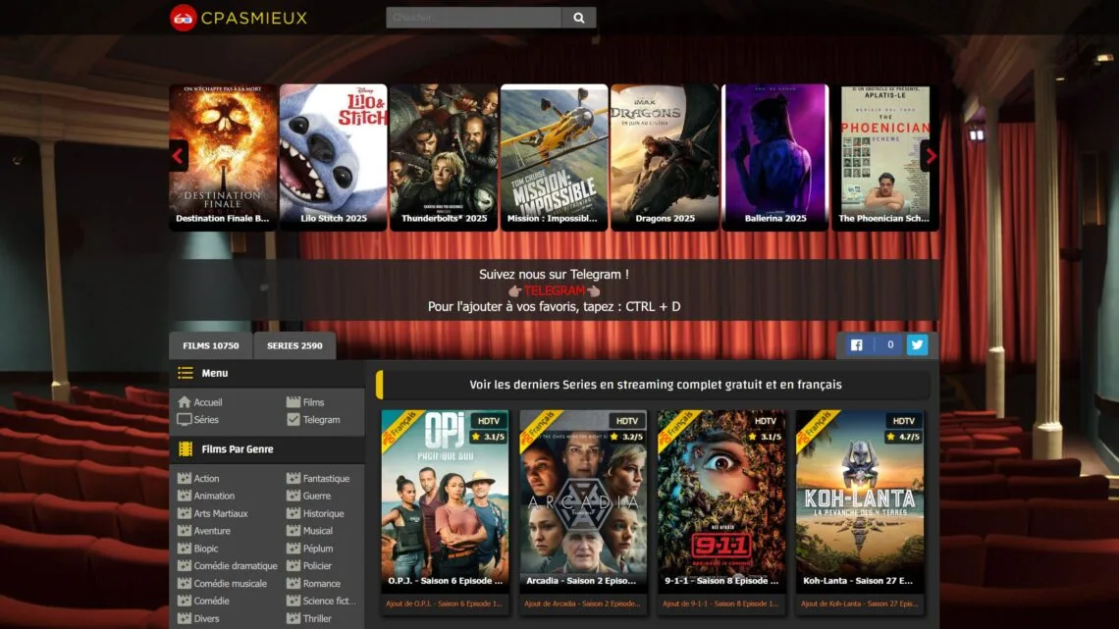Click the CPASMIEUX red logo icon
This screenshot has height=629, width=1119.
[x=186, y=18]
